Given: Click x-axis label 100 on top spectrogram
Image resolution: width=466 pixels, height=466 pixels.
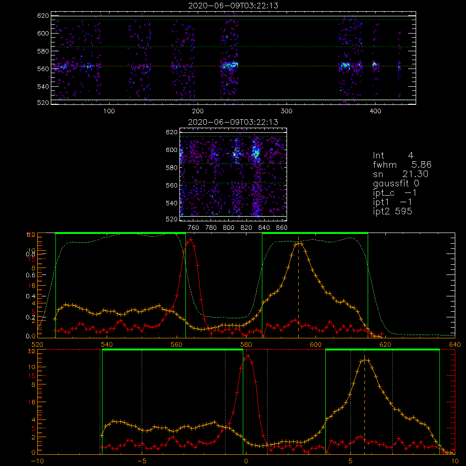Looking at the screenshot, I should (x=109, y=111).
